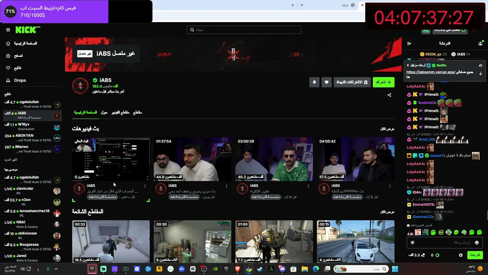Open the 03:00:29 video thumbnail

click(x=274, y=159)
